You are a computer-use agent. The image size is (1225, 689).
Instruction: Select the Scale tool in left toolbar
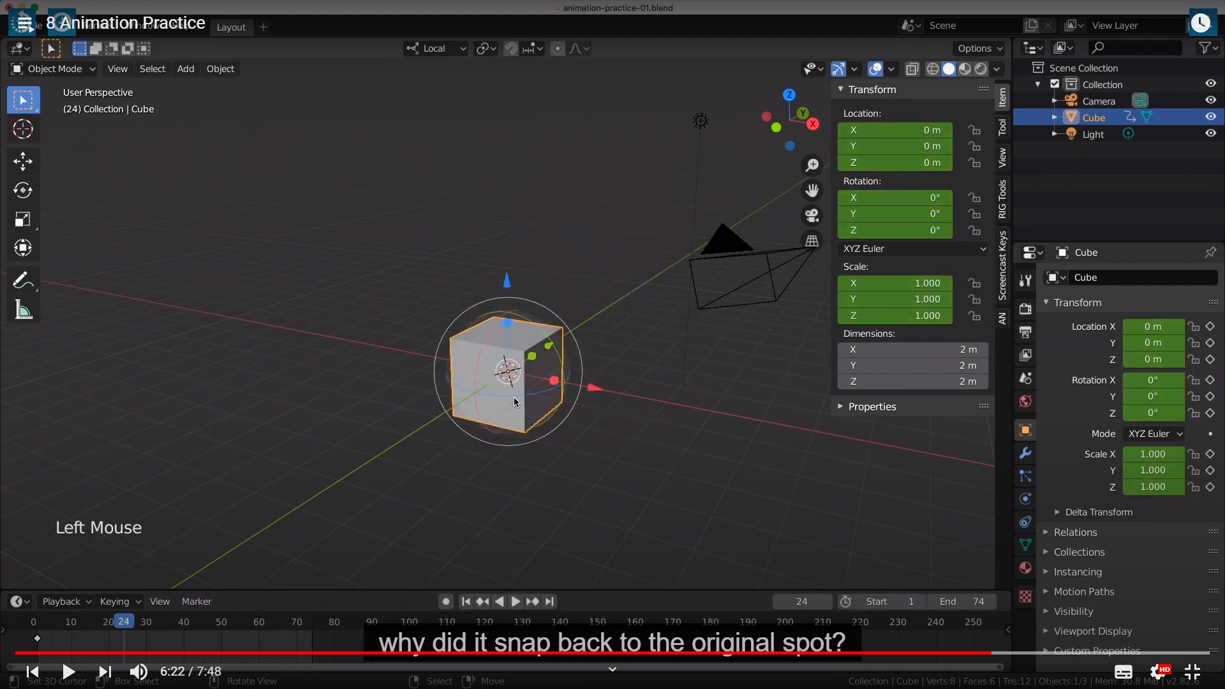coord(23,219)
